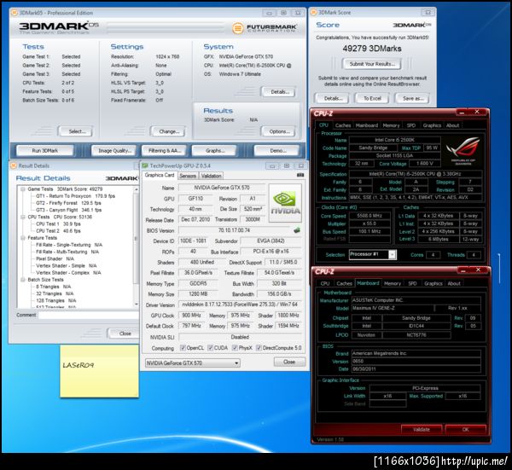Click the Futuremark orange logo icon
The image size is (512, 470).
coord(238,28)
